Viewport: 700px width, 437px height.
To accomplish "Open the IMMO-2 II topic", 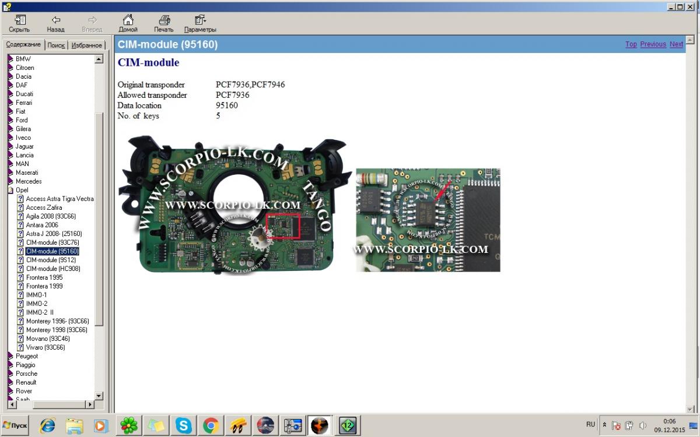I will (x=40, y=312).
